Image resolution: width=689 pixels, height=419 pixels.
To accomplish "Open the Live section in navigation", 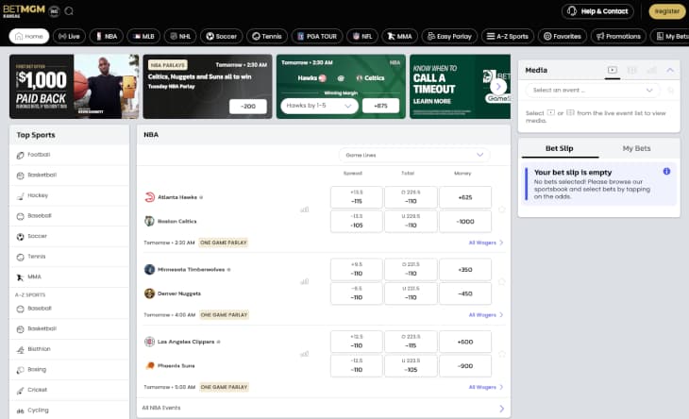I will coord(69,36).
